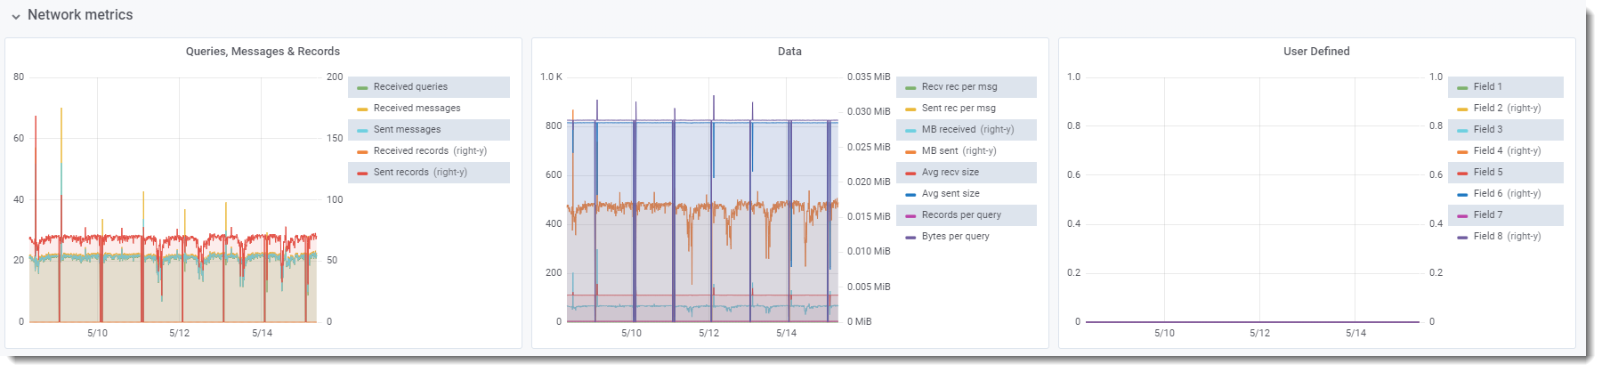Image resolution: width=1602 pixels, height=372 pixels.
Task: Click the MB received cyan legend icon
Action: pyautogui.click(x=910, y=130)
